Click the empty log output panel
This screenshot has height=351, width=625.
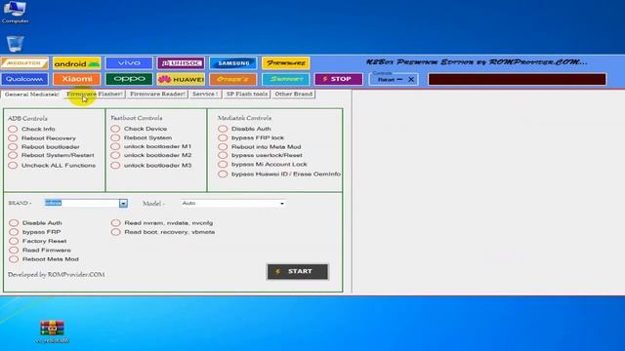coord(488,192)
